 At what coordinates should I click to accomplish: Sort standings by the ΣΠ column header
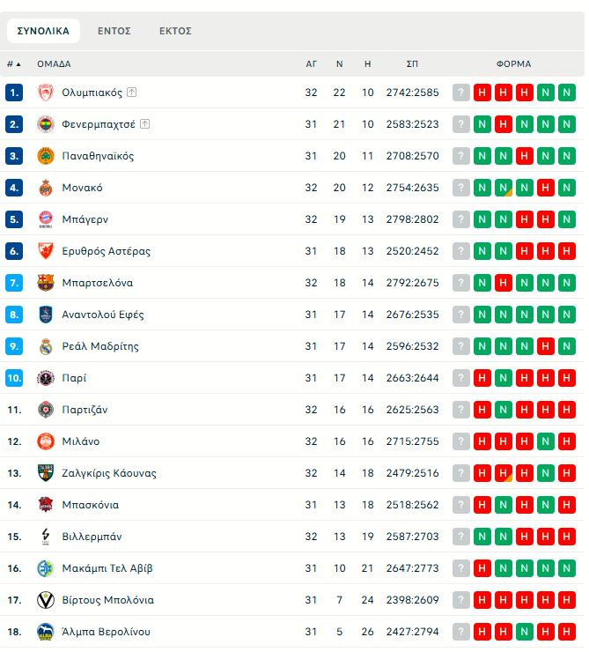tap(412, 63)
